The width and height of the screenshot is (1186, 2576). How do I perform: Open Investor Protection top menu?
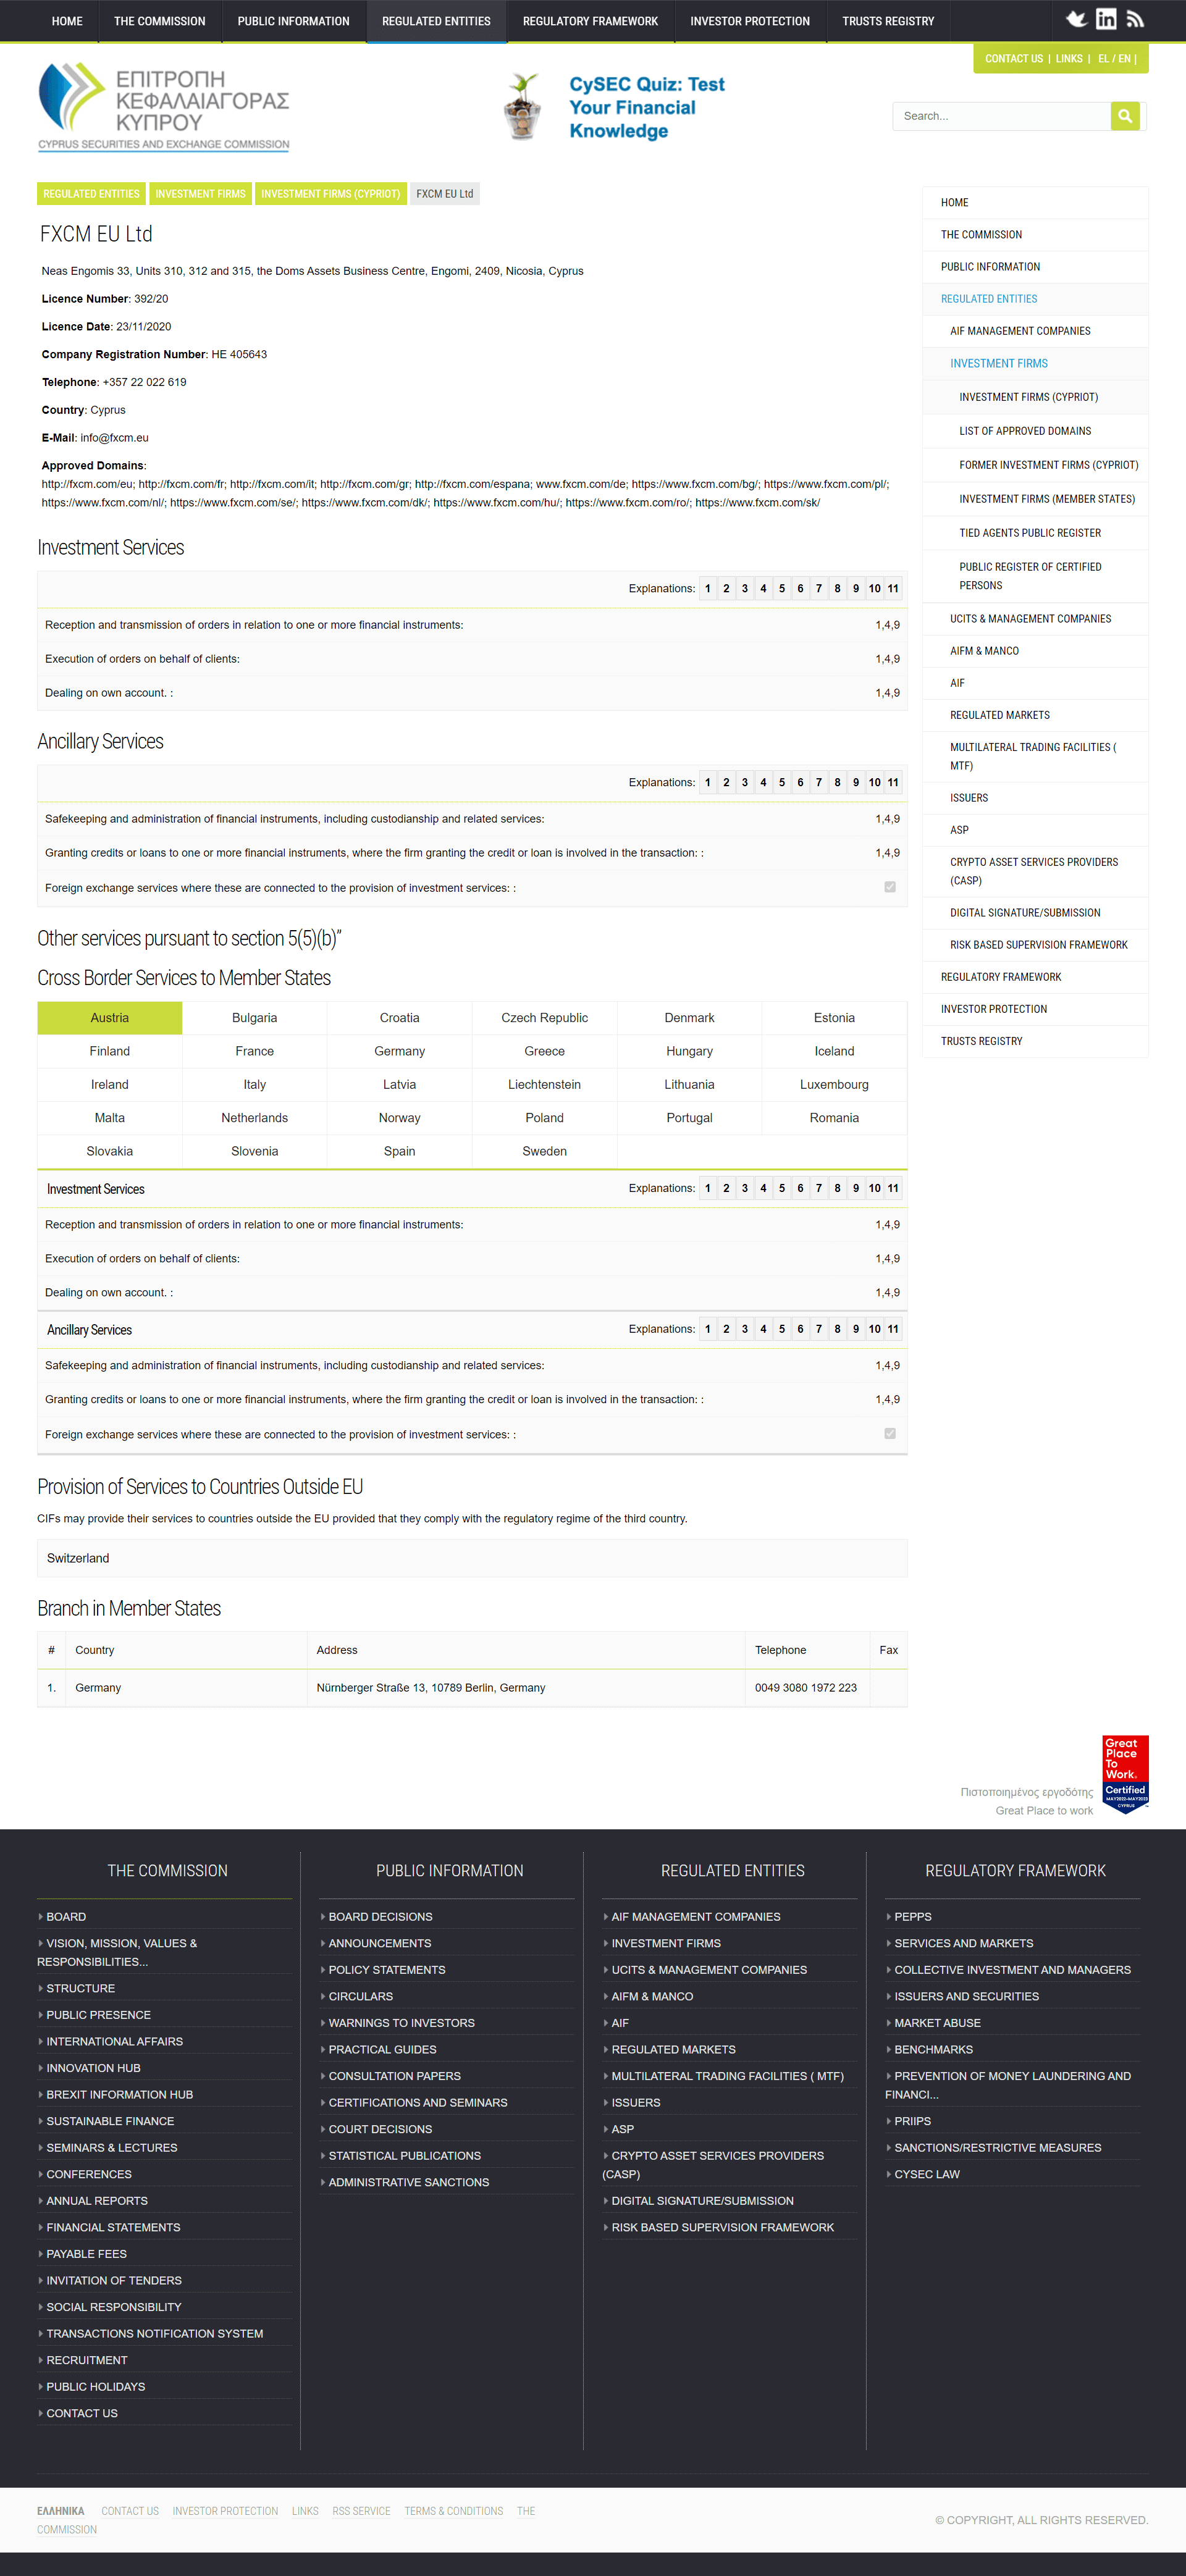pyautogui.click(x=750, y=21)
